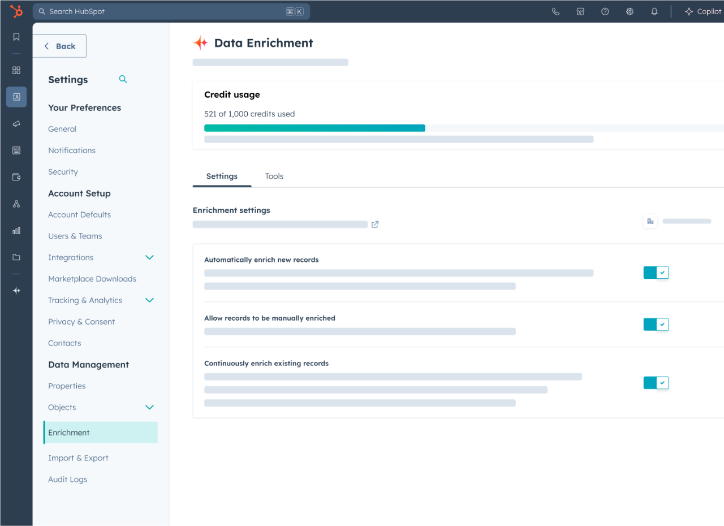Open help via the question mark icon
The width and height of the screenshot is (724, 526).
tap(605, 11)
